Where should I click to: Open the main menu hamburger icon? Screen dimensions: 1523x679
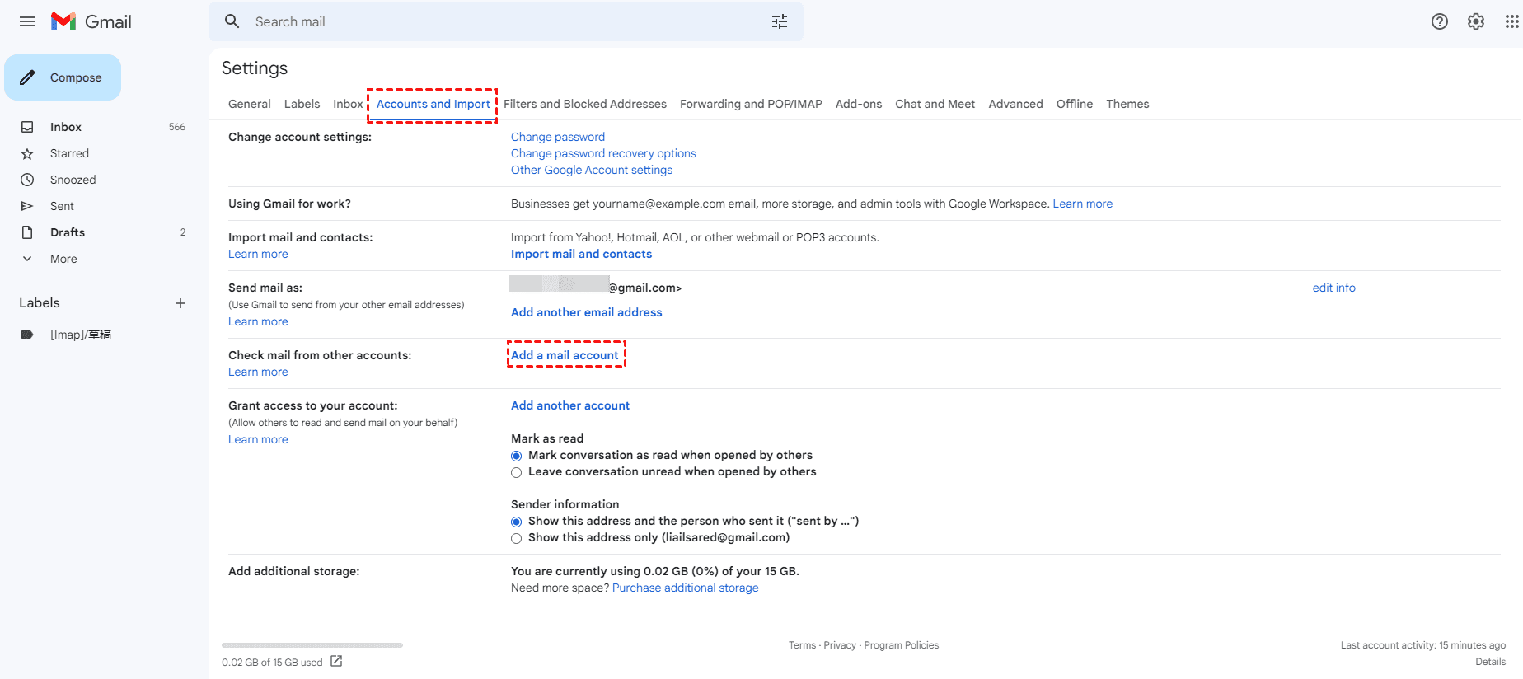(27, 21)
